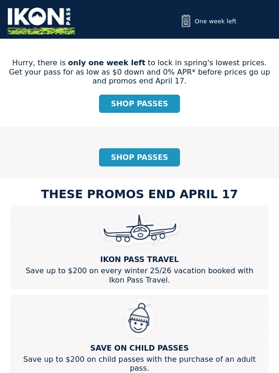Screen dimensions: 279x373
Task: Open the 'One week left' header link
Action: coord(215,21)
